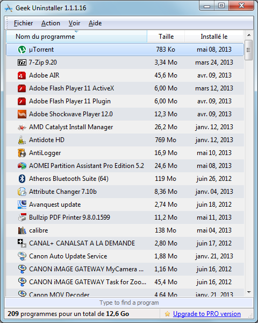Click 'mars 24, 2013' install date
Image resolution: width=258 pixels, height=323 pixels.
pos(214,62)
